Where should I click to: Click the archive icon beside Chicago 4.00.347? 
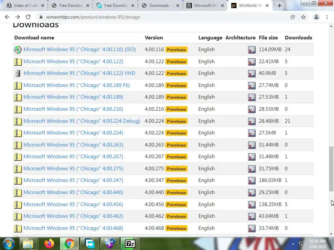(18, 181)
